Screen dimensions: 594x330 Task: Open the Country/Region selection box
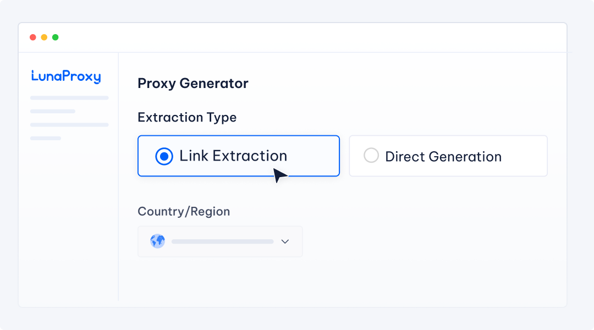[220, 241]
